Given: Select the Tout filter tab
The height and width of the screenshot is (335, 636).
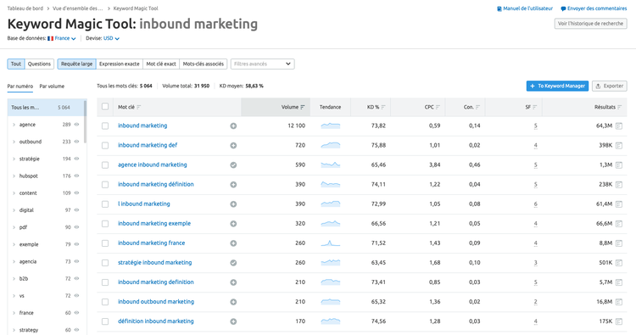Looking at the screenshot, I should click(16, 64).
